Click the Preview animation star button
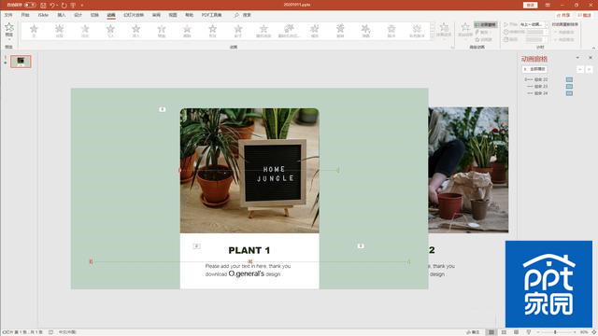This screenshot has height=336, width=598. tap(9, 30)
